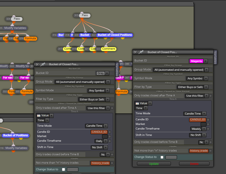Image resolution: width=226 pixels, height=174 pixels.
Task: Toggle Candle Timeframe checkbox in Magenta panel
Action: [x=208, y=129]
